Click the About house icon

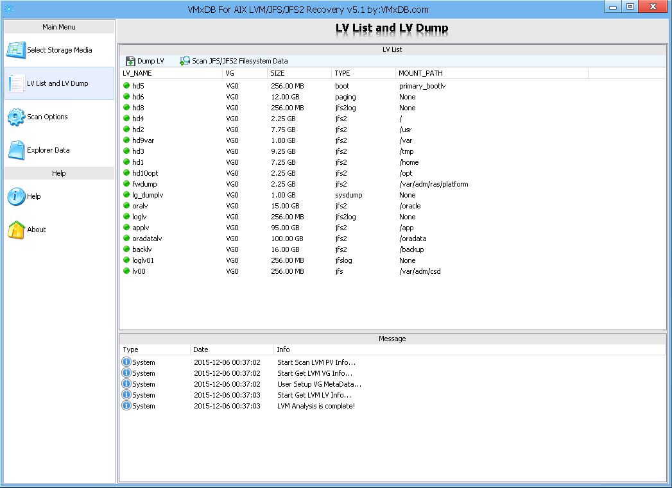coord(16,230)
